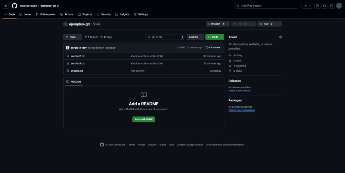This screenshot has height=173, width=345.
Task: Click the 'Go to file' search field
Action: 165,37
